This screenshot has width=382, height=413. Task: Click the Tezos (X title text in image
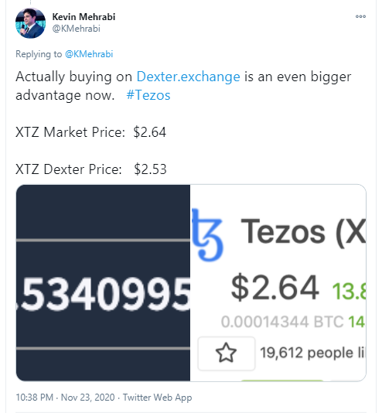point(303,232)
